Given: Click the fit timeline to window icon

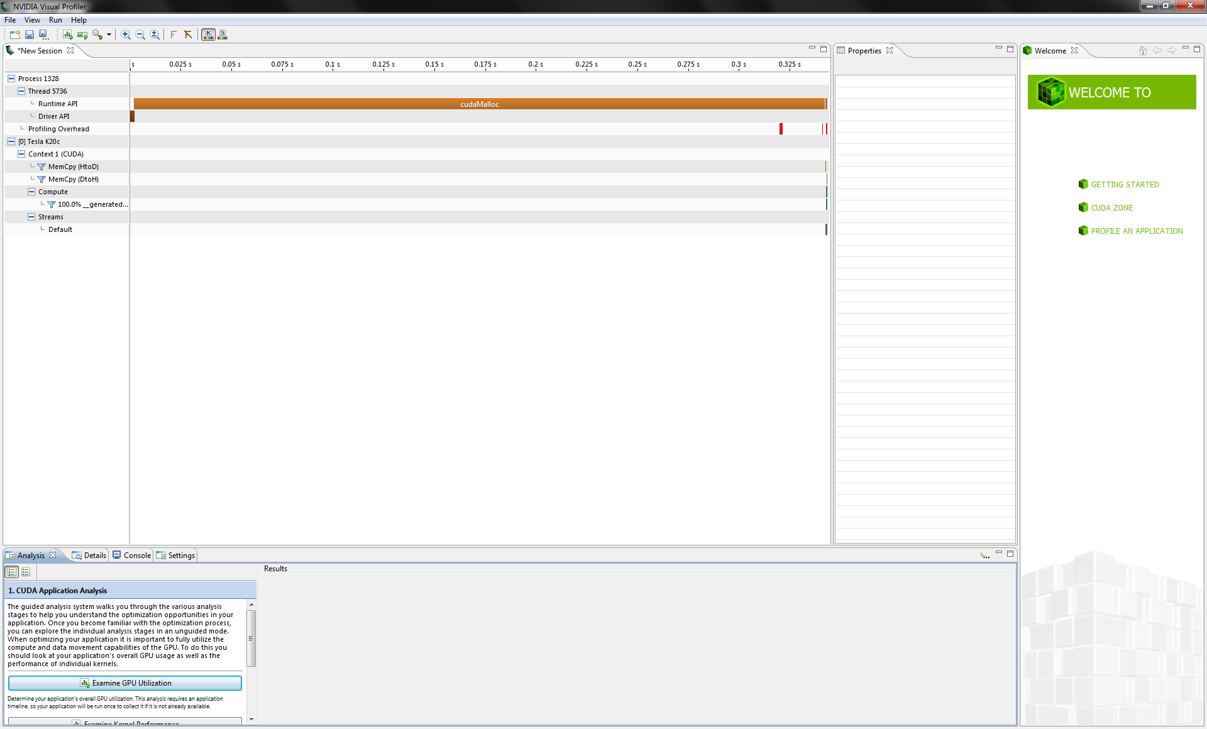Looking at the screenshot, I should click(155, 35).
